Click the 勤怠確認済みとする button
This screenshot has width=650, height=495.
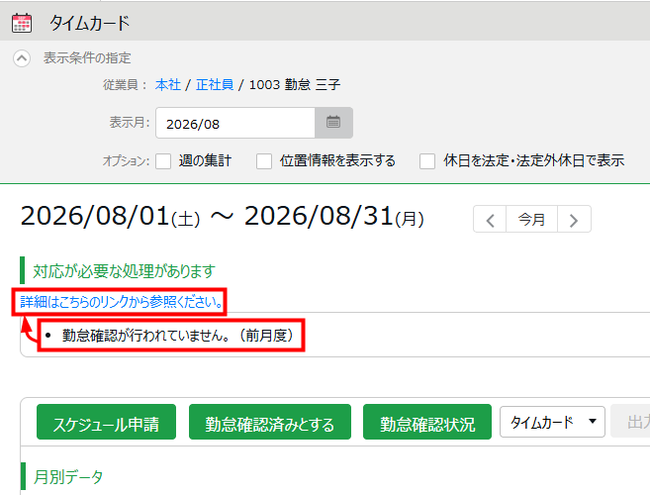[x=270, y=422]
